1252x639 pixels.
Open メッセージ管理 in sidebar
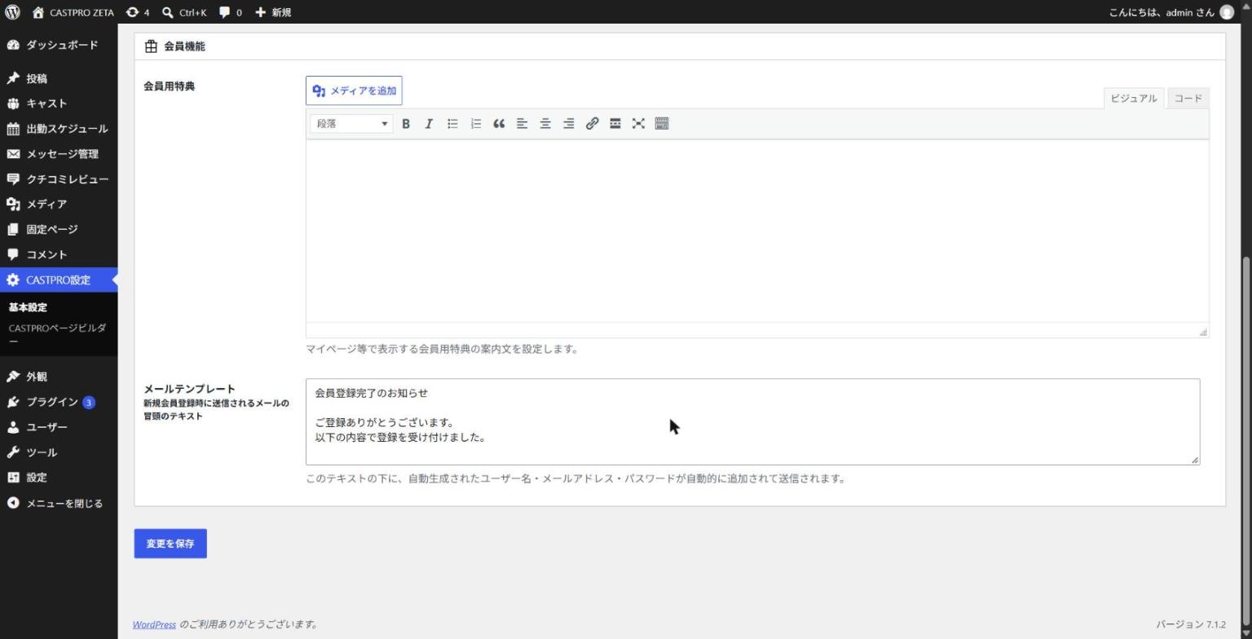click(x=59, y=154)
